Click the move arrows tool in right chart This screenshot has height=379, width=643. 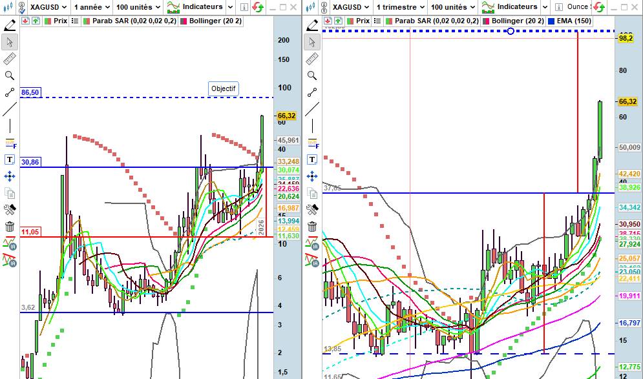point(312,176)
